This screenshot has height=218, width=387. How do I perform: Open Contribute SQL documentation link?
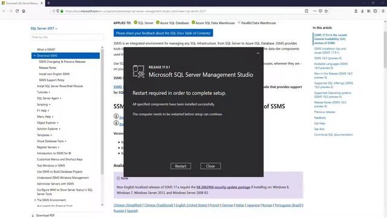333,134
